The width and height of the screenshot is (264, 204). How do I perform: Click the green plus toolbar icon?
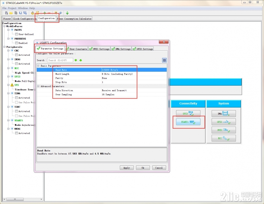(45, 13)
